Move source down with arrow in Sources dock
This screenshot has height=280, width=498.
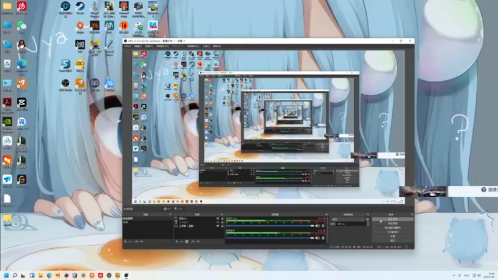coord(198,241)
